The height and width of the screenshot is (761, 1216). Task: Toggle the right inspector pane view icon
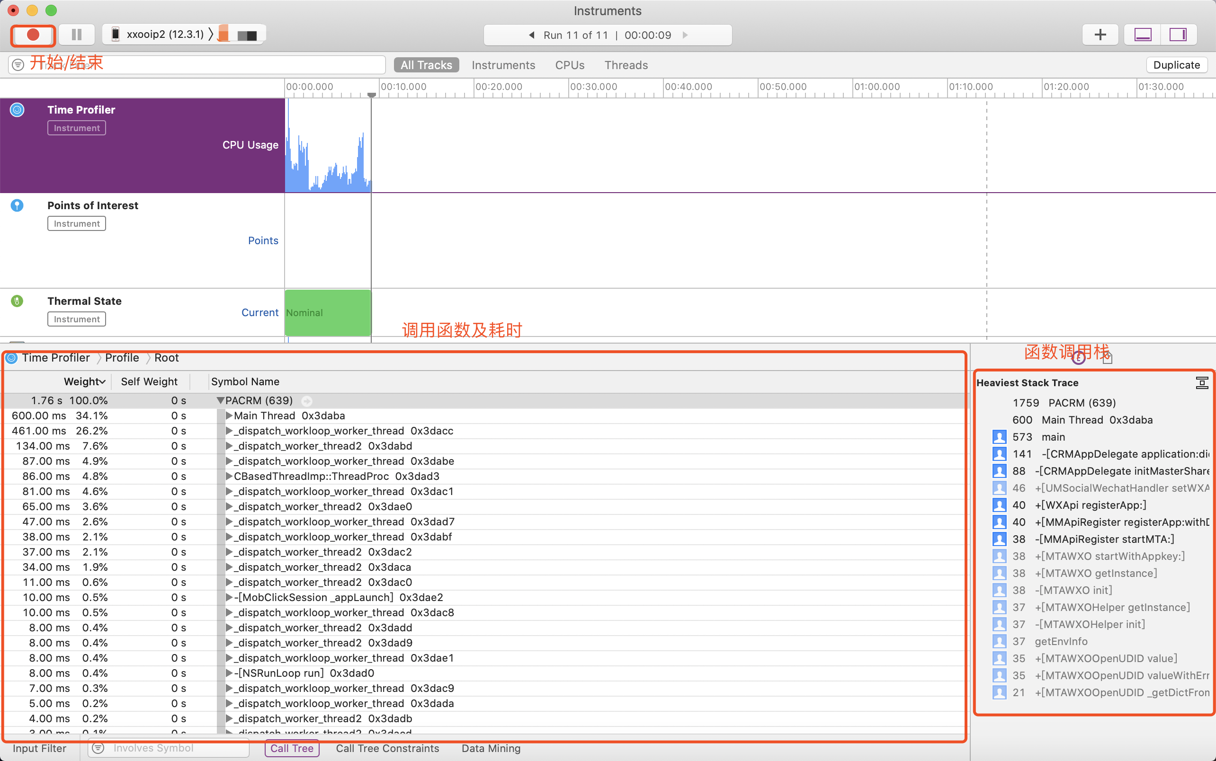1178,35
